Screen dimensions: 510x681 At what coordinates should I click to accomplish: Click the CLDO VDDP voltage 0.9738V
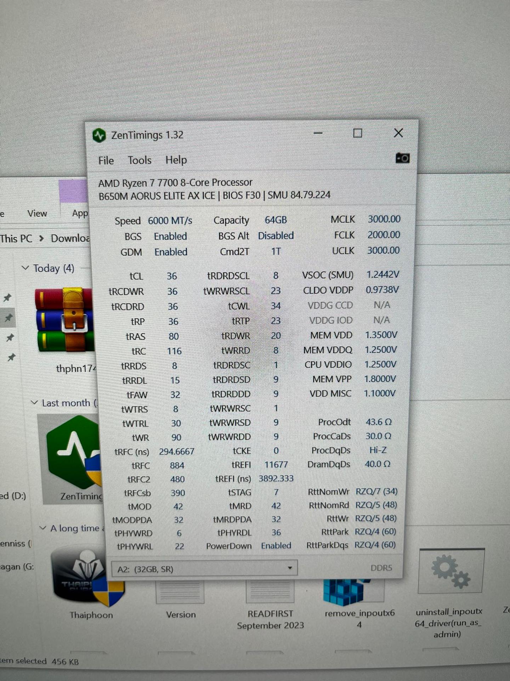click(382, 290)
